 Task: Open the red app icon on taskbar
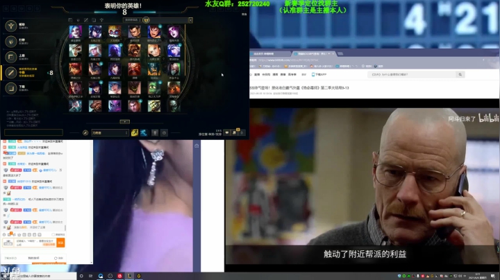tap(120, 276)
